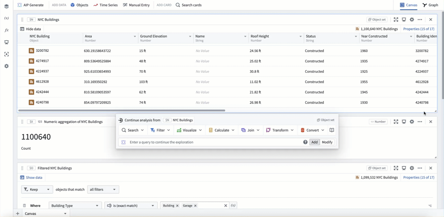Click help question mark in query box

point(305,142)
